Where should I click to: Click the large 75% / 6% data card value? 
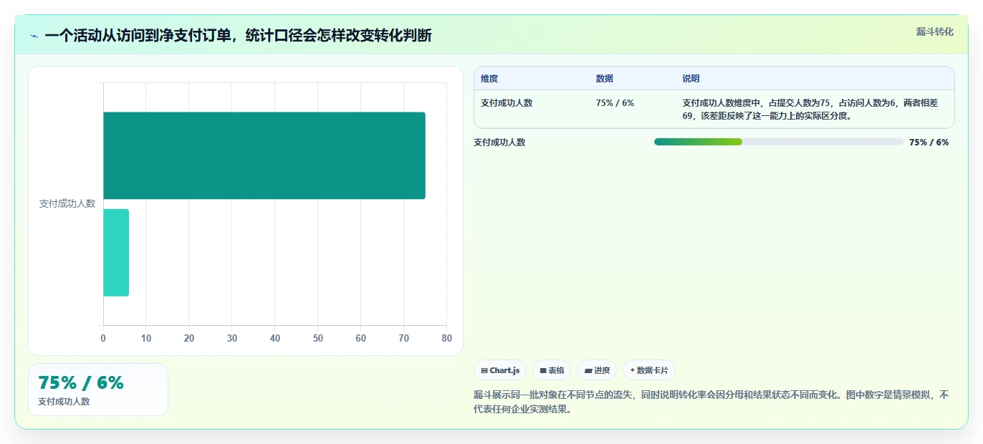[81, 382]
